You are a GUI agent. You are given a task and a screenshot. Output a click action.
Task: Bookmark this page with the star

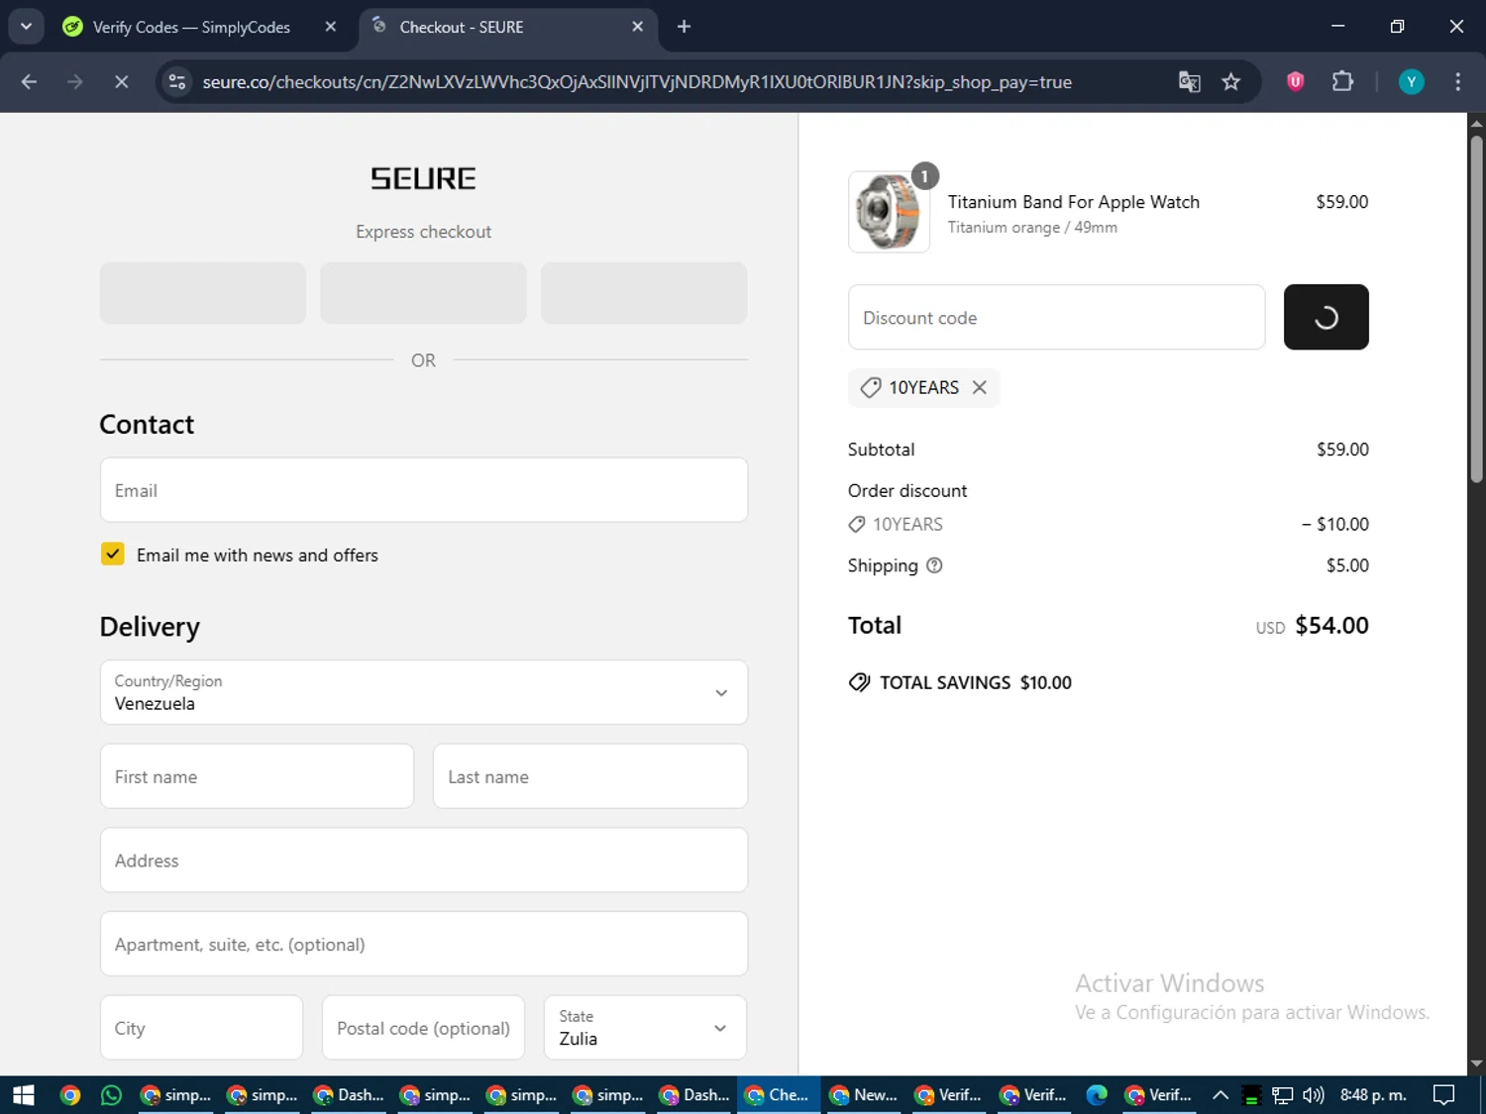point(1231,81)
